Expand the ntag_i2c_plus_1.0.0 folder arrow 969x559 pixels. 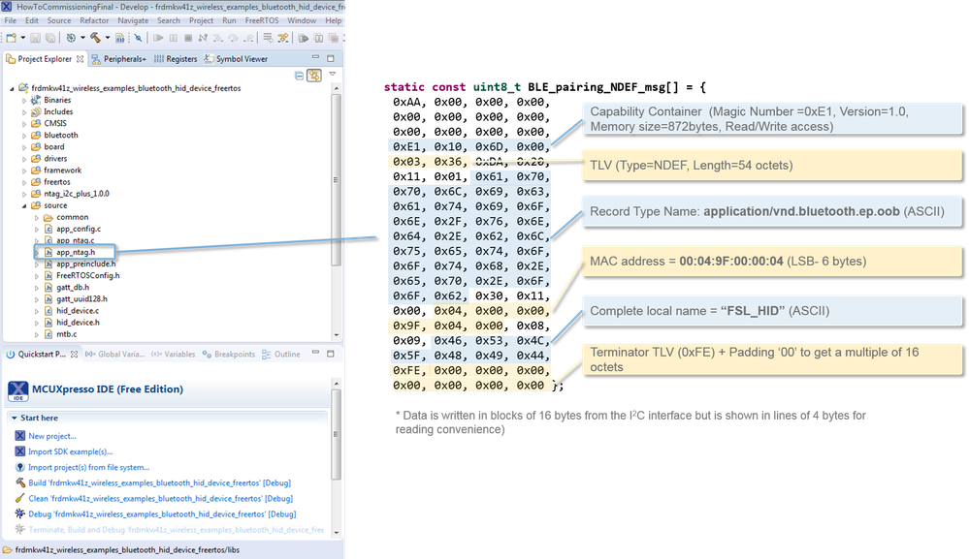[24, 194]
